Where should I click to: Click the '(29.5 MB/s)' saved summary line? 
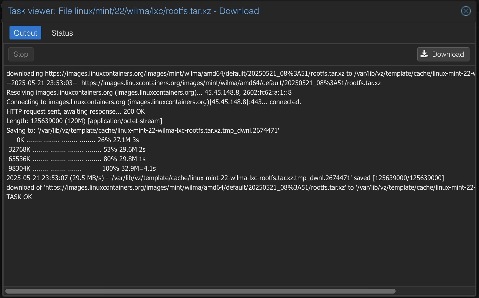tap(225, 178)
